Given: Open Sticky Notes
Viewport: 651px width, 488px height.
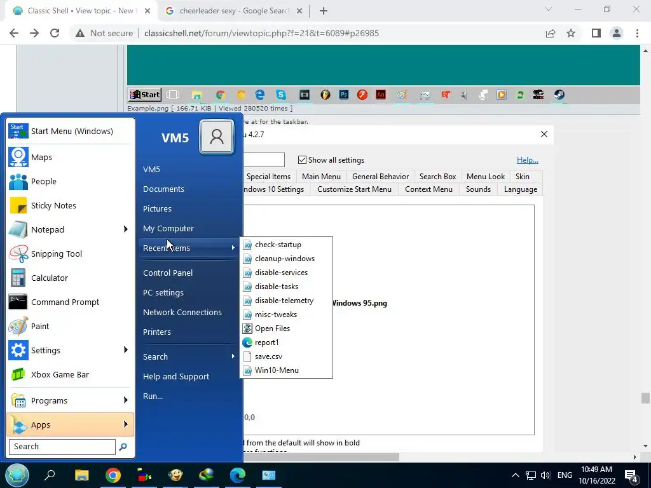Looking at the screenshot, I should tap(71, 205).
